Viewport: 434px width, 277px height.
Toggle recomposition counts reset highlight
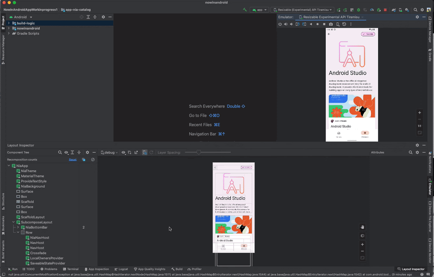click(83, 159)
